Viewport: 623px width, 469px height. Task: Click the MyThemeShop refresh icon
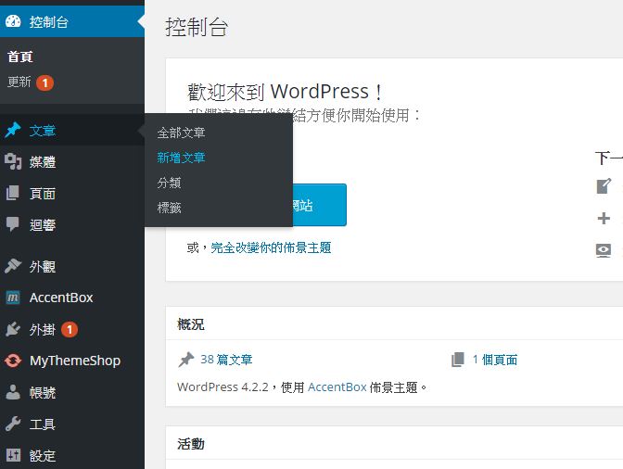pos(13,361)
